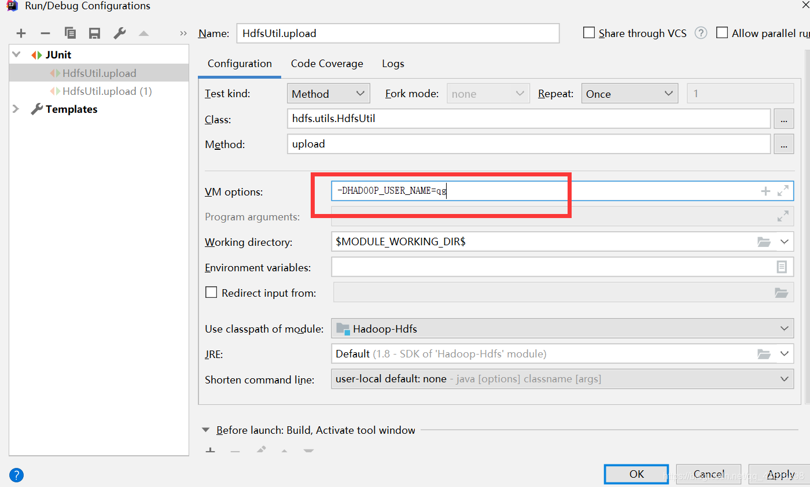Switch to the Code Coverage tab
The height and width of the screenshot is (487, 810).
point(327,64)
